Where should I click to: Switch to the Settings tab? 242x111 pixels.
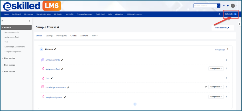[x=49, y=36]
